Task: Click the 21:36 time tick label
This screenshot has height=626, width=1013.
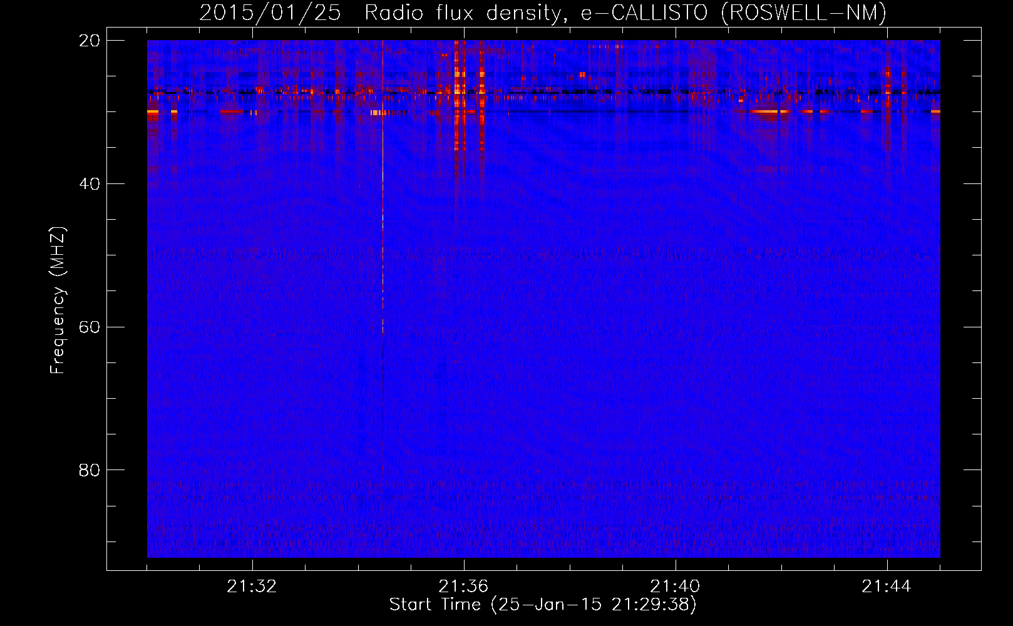Action: click(463, 587)
